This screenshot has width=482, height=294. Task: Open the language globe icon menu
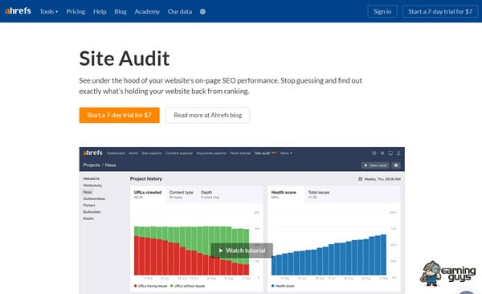click(202, 12)
